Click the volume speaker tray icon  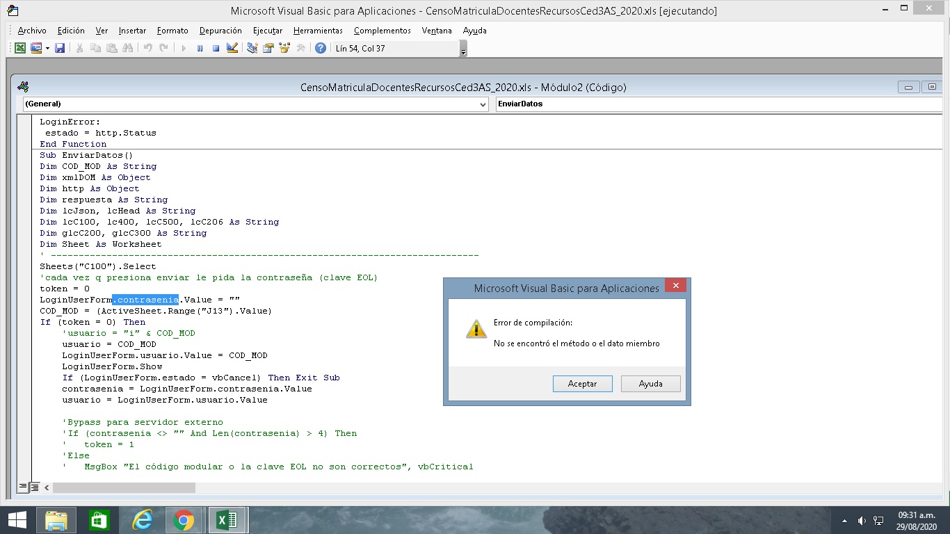[x=862, y=521]
